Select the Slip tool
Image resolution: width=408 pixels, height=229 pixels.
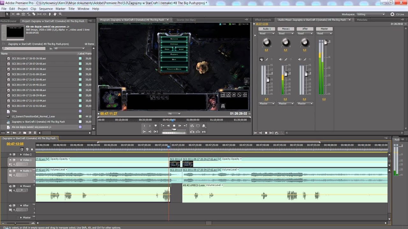pyautogui.click(x=39, y=14)
